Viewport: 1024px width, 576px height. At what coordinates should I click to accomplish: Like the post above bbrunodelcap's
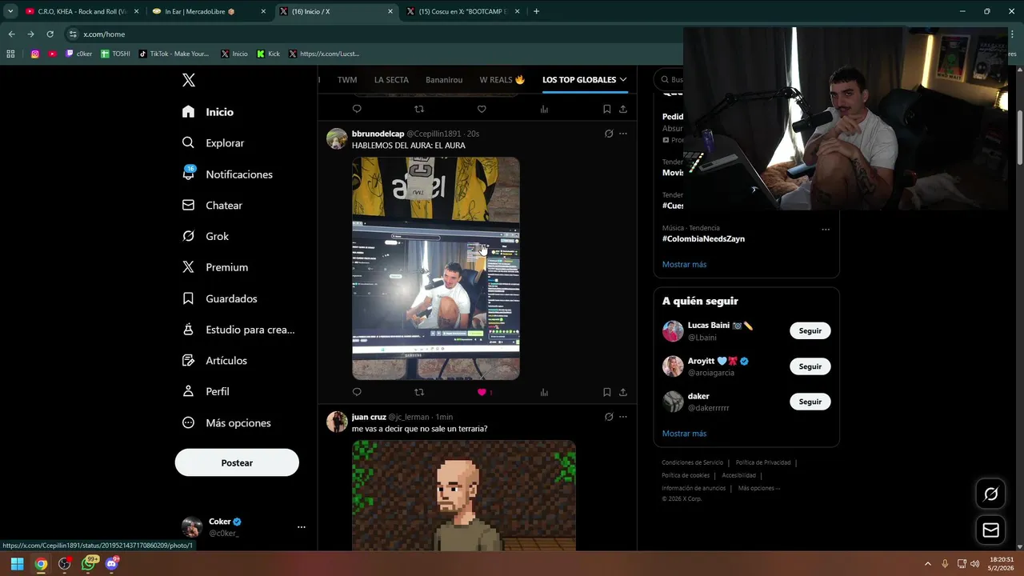coord(482,109)
